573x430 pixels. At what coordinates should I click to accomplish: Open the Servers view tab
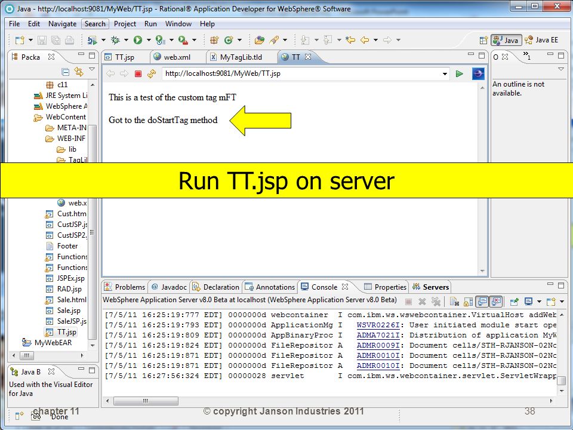point(431,287)
